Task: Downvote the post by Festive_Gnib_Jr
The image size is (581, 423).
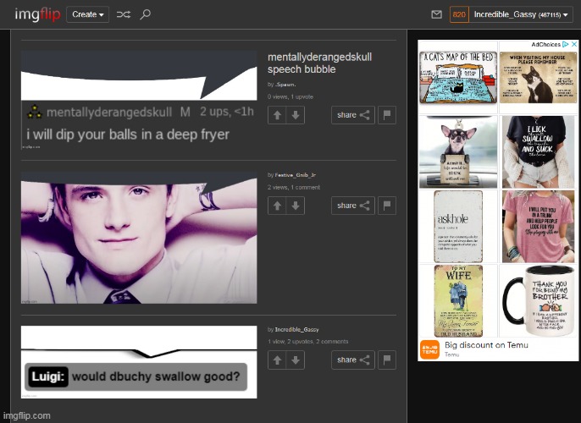Action: tap(294, 205)
